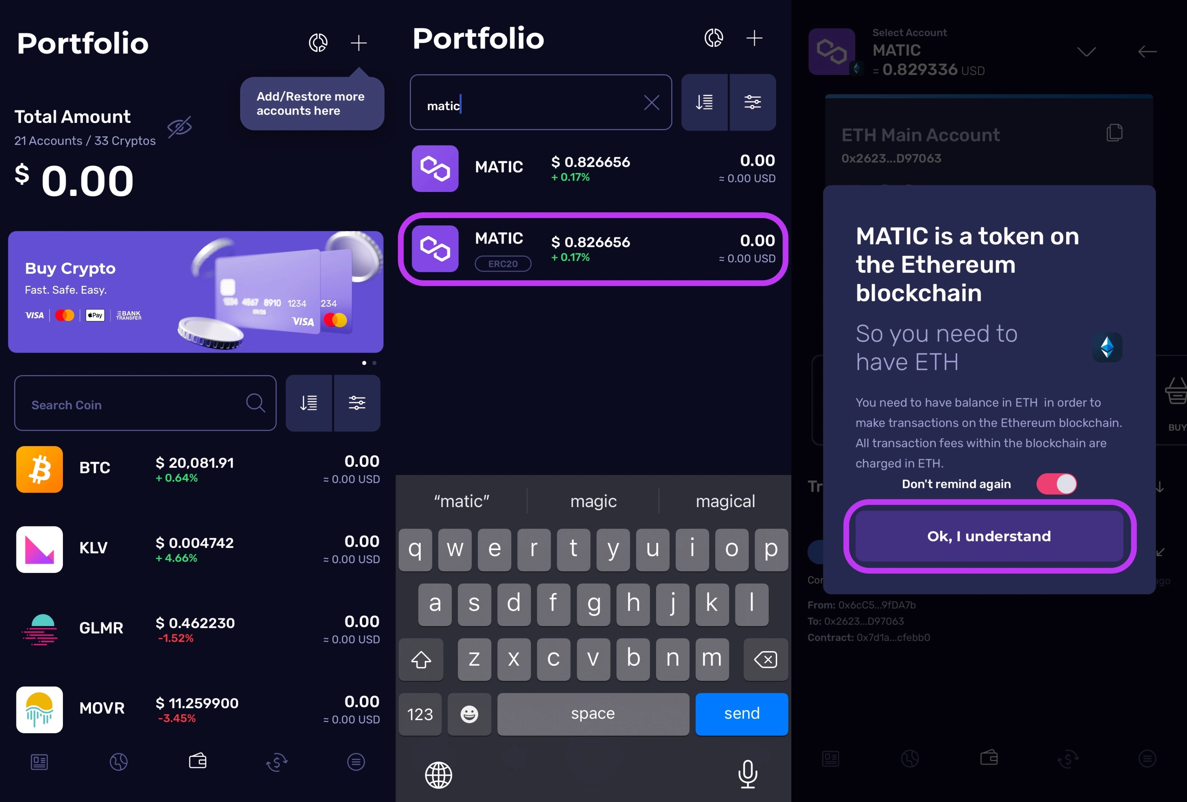Toggle the Don't remind again switch
The image size is (1187, 802).
(1057, 484)
